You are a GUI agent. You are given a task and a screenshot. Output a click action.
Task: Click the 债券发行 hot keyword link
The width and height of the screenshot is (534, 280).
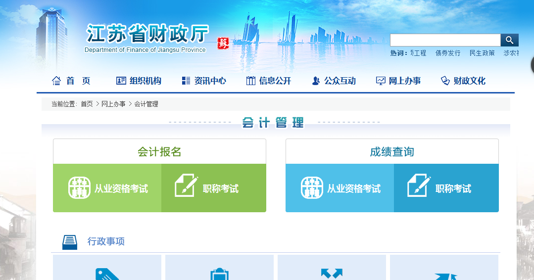[448, 53]
